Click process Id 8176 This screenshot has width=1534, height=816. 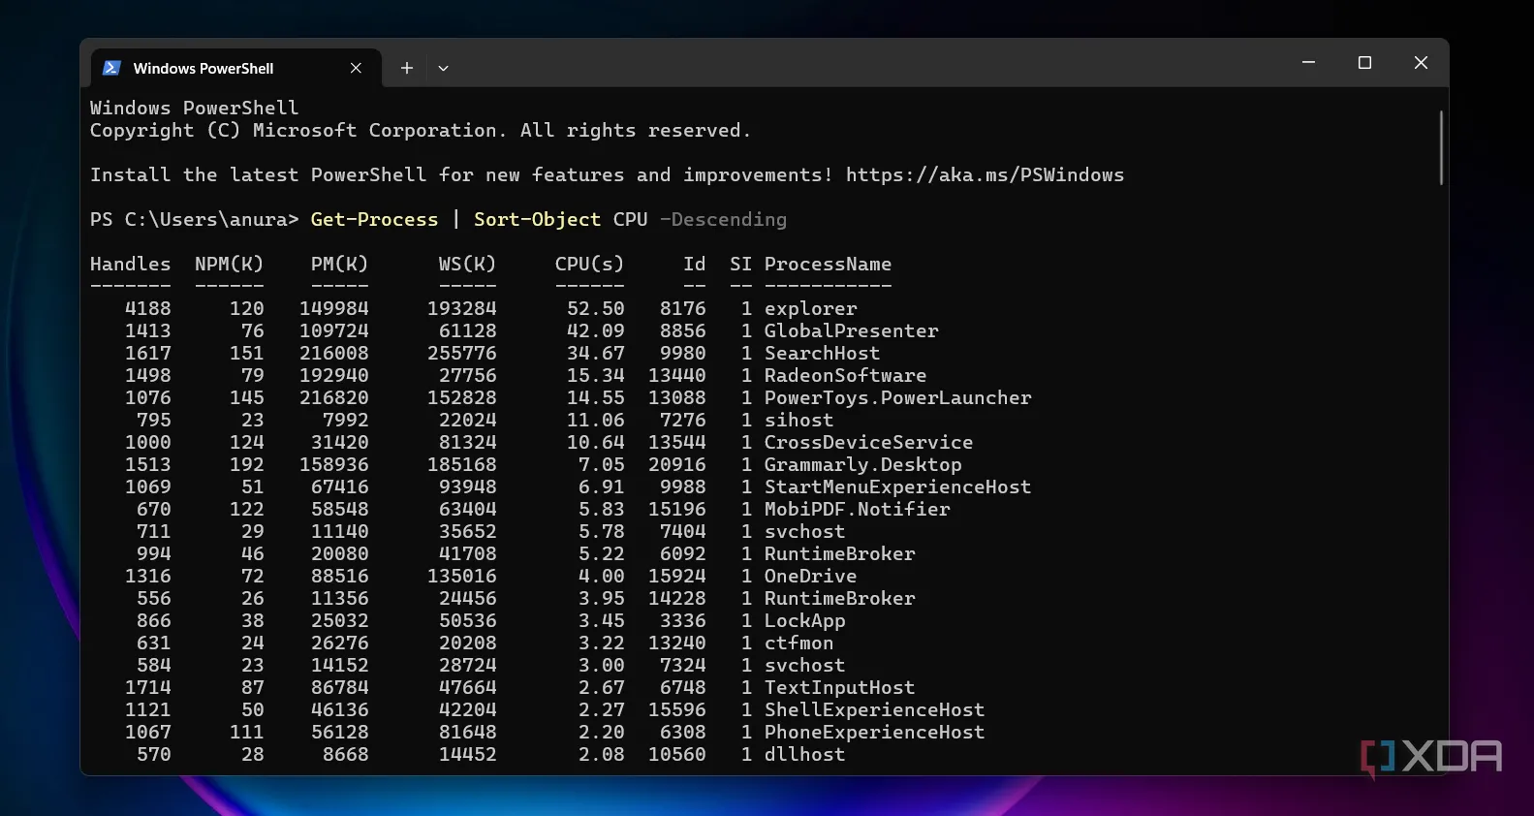tap(682, 309)
